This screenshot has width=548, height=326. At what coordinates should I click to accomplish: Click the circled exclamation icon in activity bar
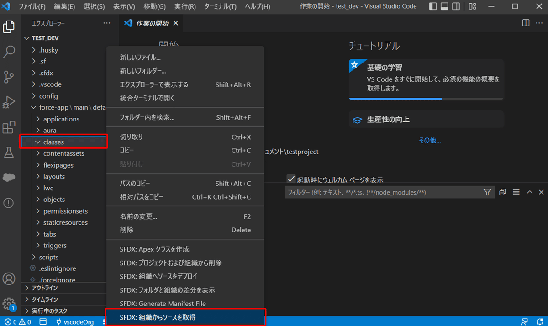(x=9, y=203)
